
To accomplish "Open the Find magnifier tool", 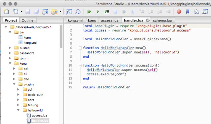I will click(69, 12).
